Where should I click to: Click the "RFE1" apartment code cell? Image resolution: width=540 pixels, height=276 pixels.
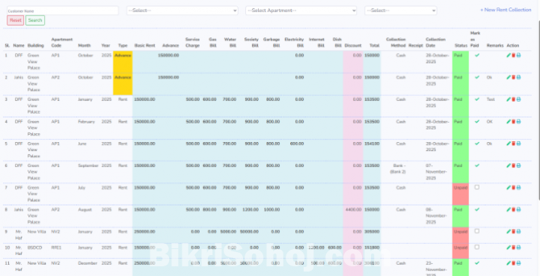coord(56,248)
